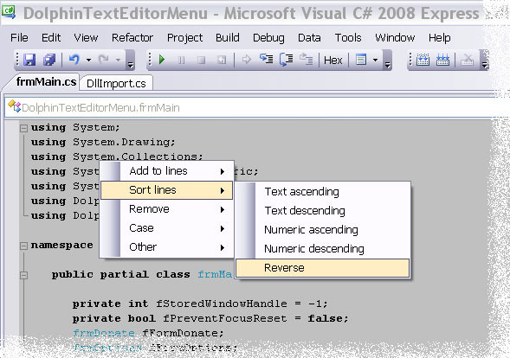
Task: Open the debug toolbar options chevron
Action: (x=387, y=61)
